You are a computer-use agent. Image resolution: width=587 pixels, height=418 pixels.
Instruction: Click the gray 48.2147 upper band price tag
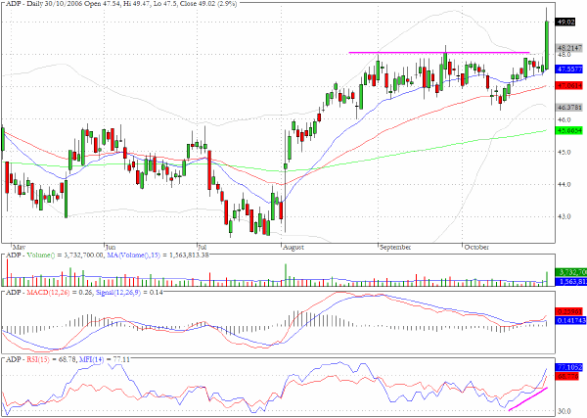click(x=569, y=48)
